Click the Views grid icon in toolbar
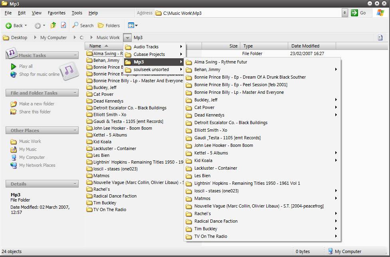 coord(131,26)
